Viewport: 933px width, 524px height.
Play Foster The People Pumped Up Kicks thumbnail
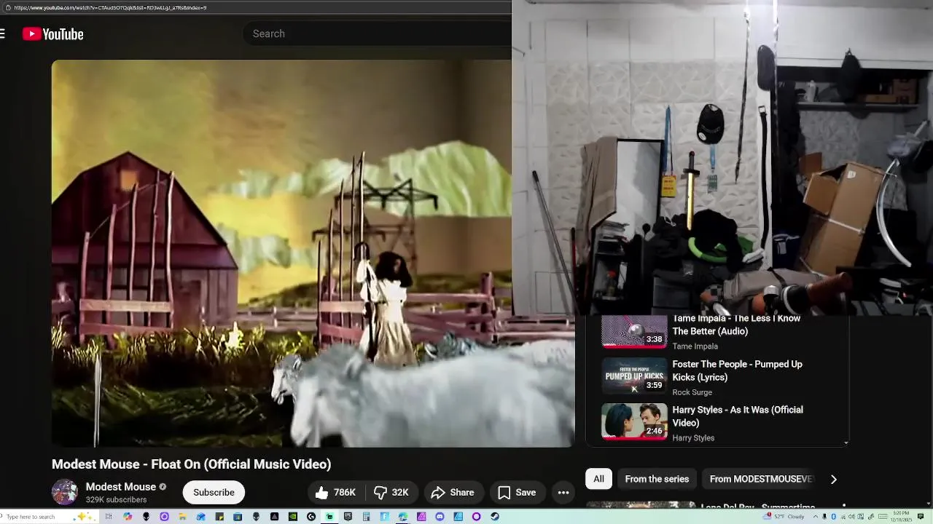coord(634,376)
